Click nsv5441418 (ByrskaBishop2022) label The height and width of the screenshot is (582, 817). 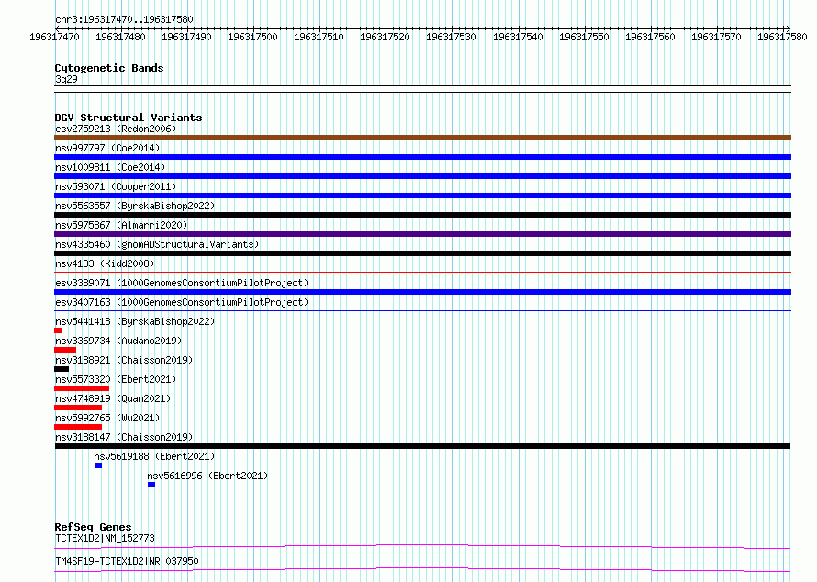(x=135, y=321)
